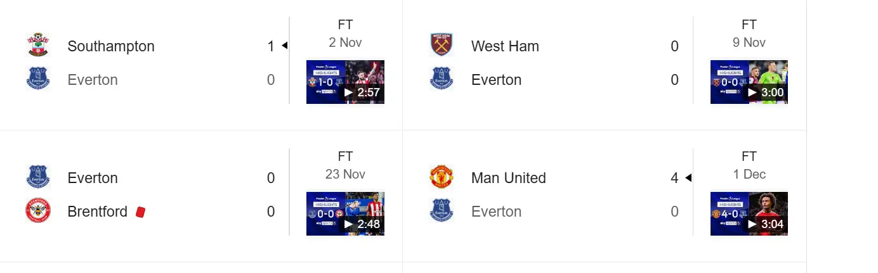
Task: Click the West Ham club crest
Action: click(442, 46)
